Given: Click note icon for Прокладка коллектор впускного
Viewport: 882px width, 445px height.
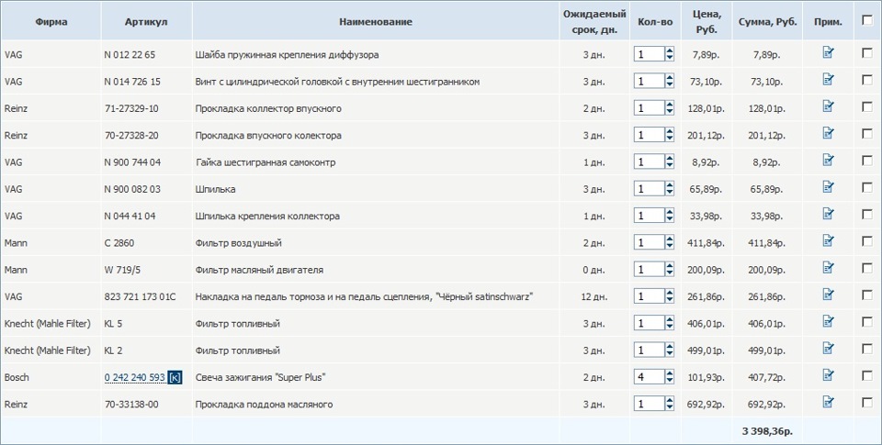Looking at the screenshot, I should tap(829, 107).
